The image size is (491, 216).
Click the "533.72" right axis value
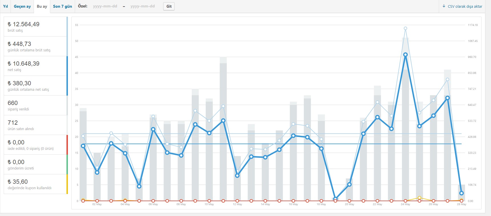(472, 121)
